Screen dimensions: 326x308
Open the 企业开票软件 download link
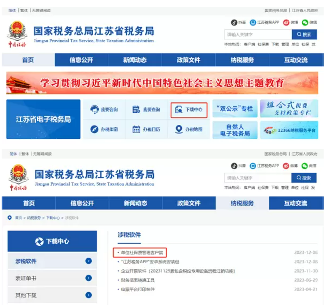click(x=178, y=271)
